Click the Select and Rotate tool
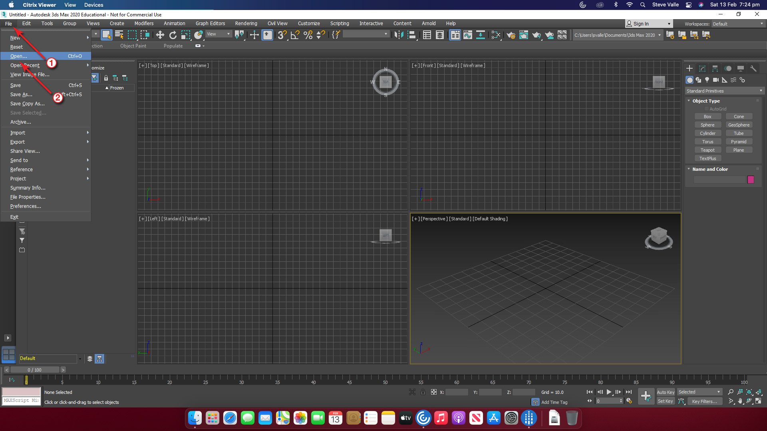Screen dimensions: 767x431 tap(173, 35)
